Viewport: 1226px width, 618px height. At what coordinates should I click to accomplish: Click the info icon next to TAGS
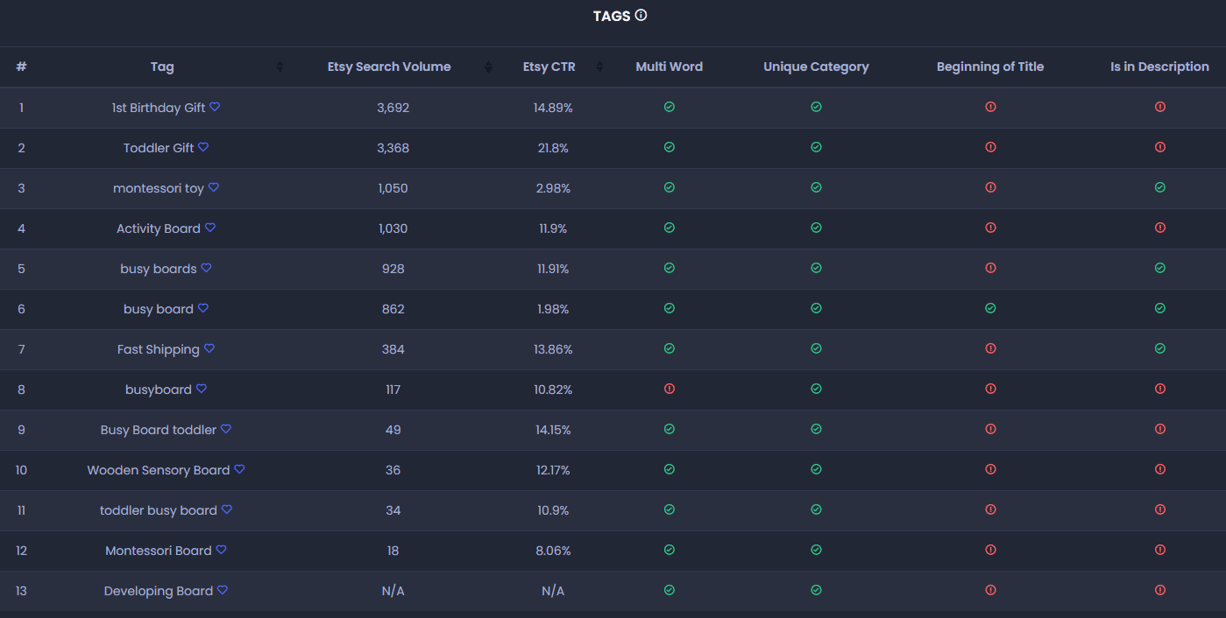641,15
